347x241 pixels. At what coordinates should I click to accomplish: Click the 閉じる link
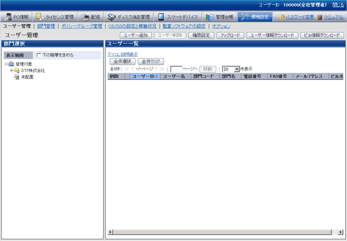338,5
